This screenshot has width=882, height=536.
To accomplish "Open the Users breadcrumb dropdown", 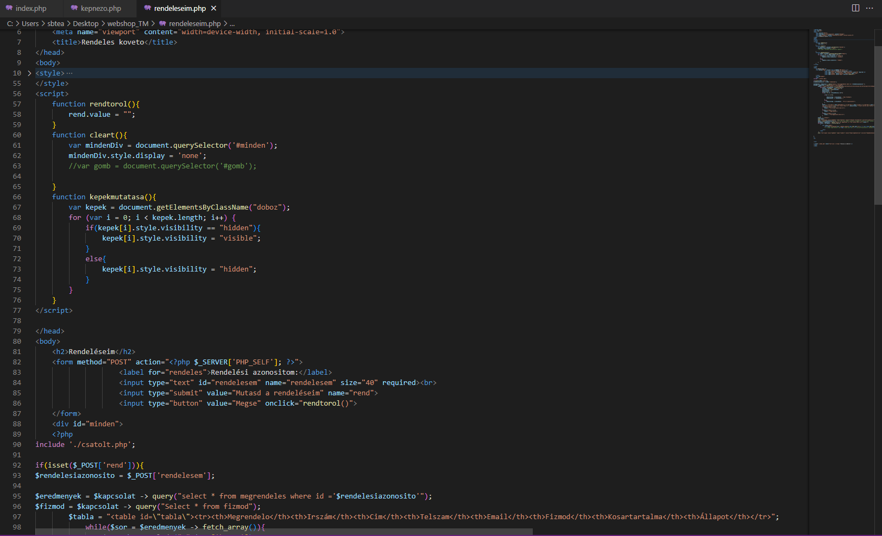I will pyautogui.click(x=30, y=23).
